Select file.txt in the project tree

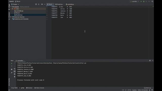(x=18, y=13)
